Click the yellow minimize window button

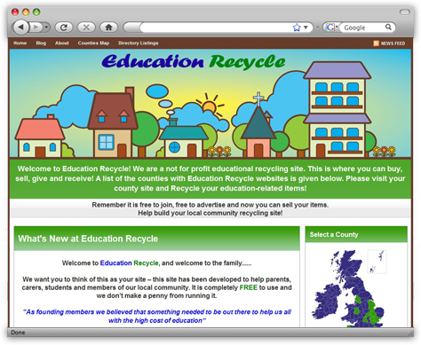26,12
